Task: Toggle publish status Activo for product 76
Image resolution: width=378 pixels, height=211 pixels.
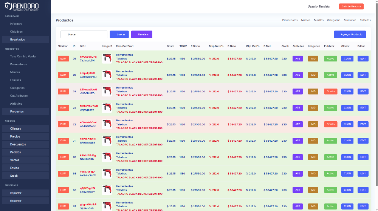Action: (330, 59)
